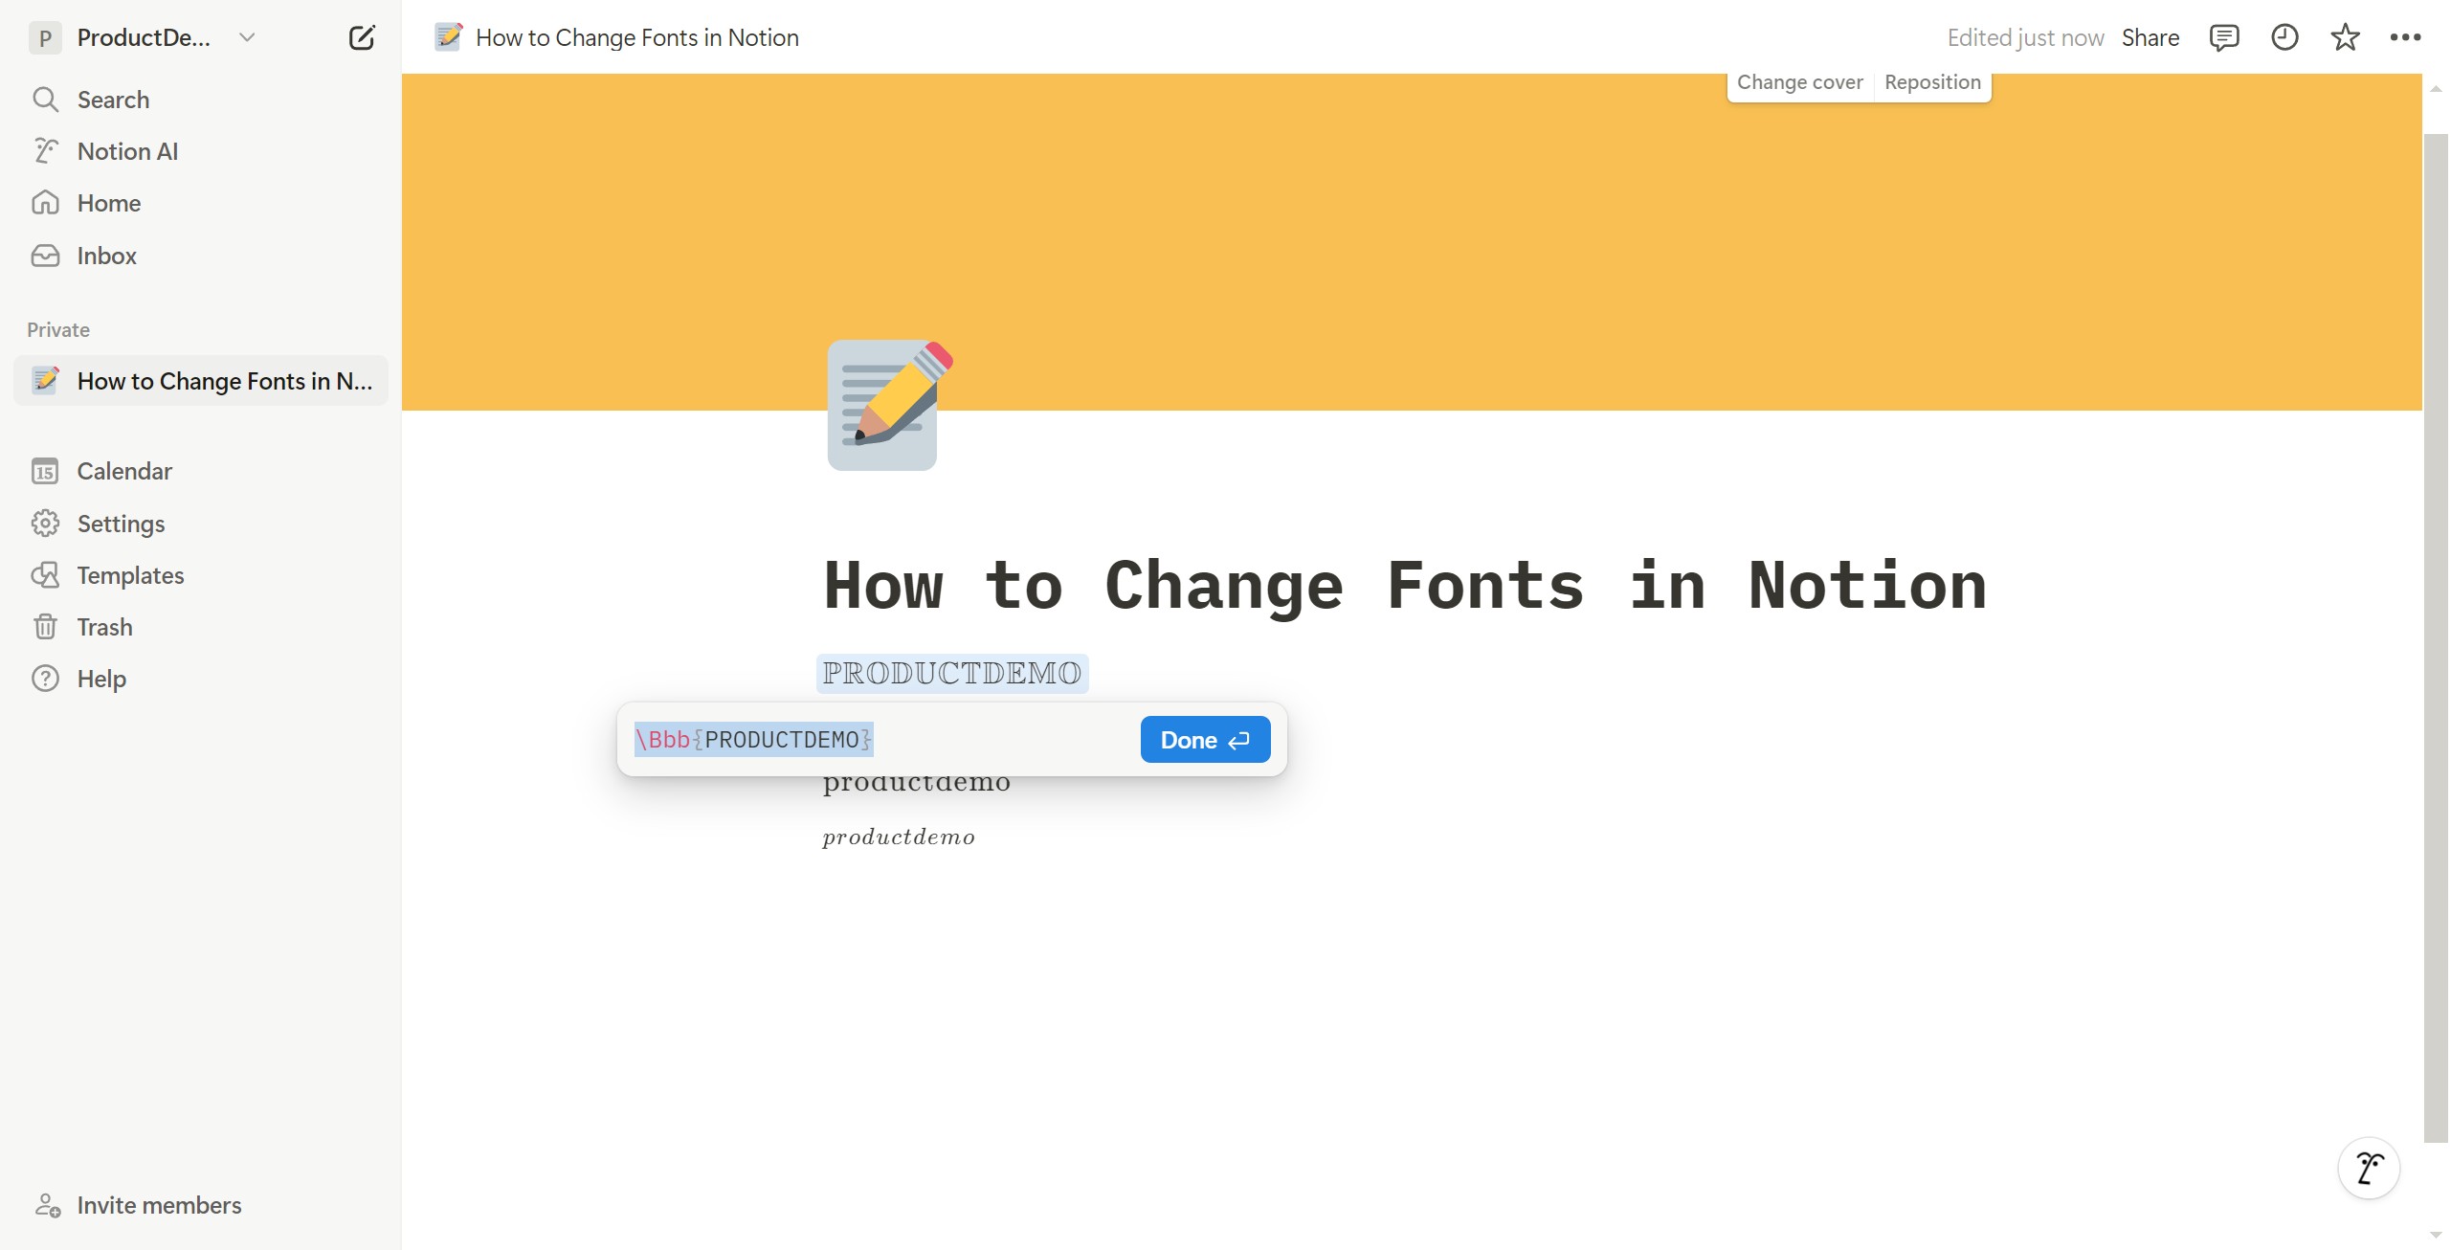The height and width of the screenshot is (1250, 2451).
Task: Open the three-dot page options menu
Action: [x=2405, y=37]
